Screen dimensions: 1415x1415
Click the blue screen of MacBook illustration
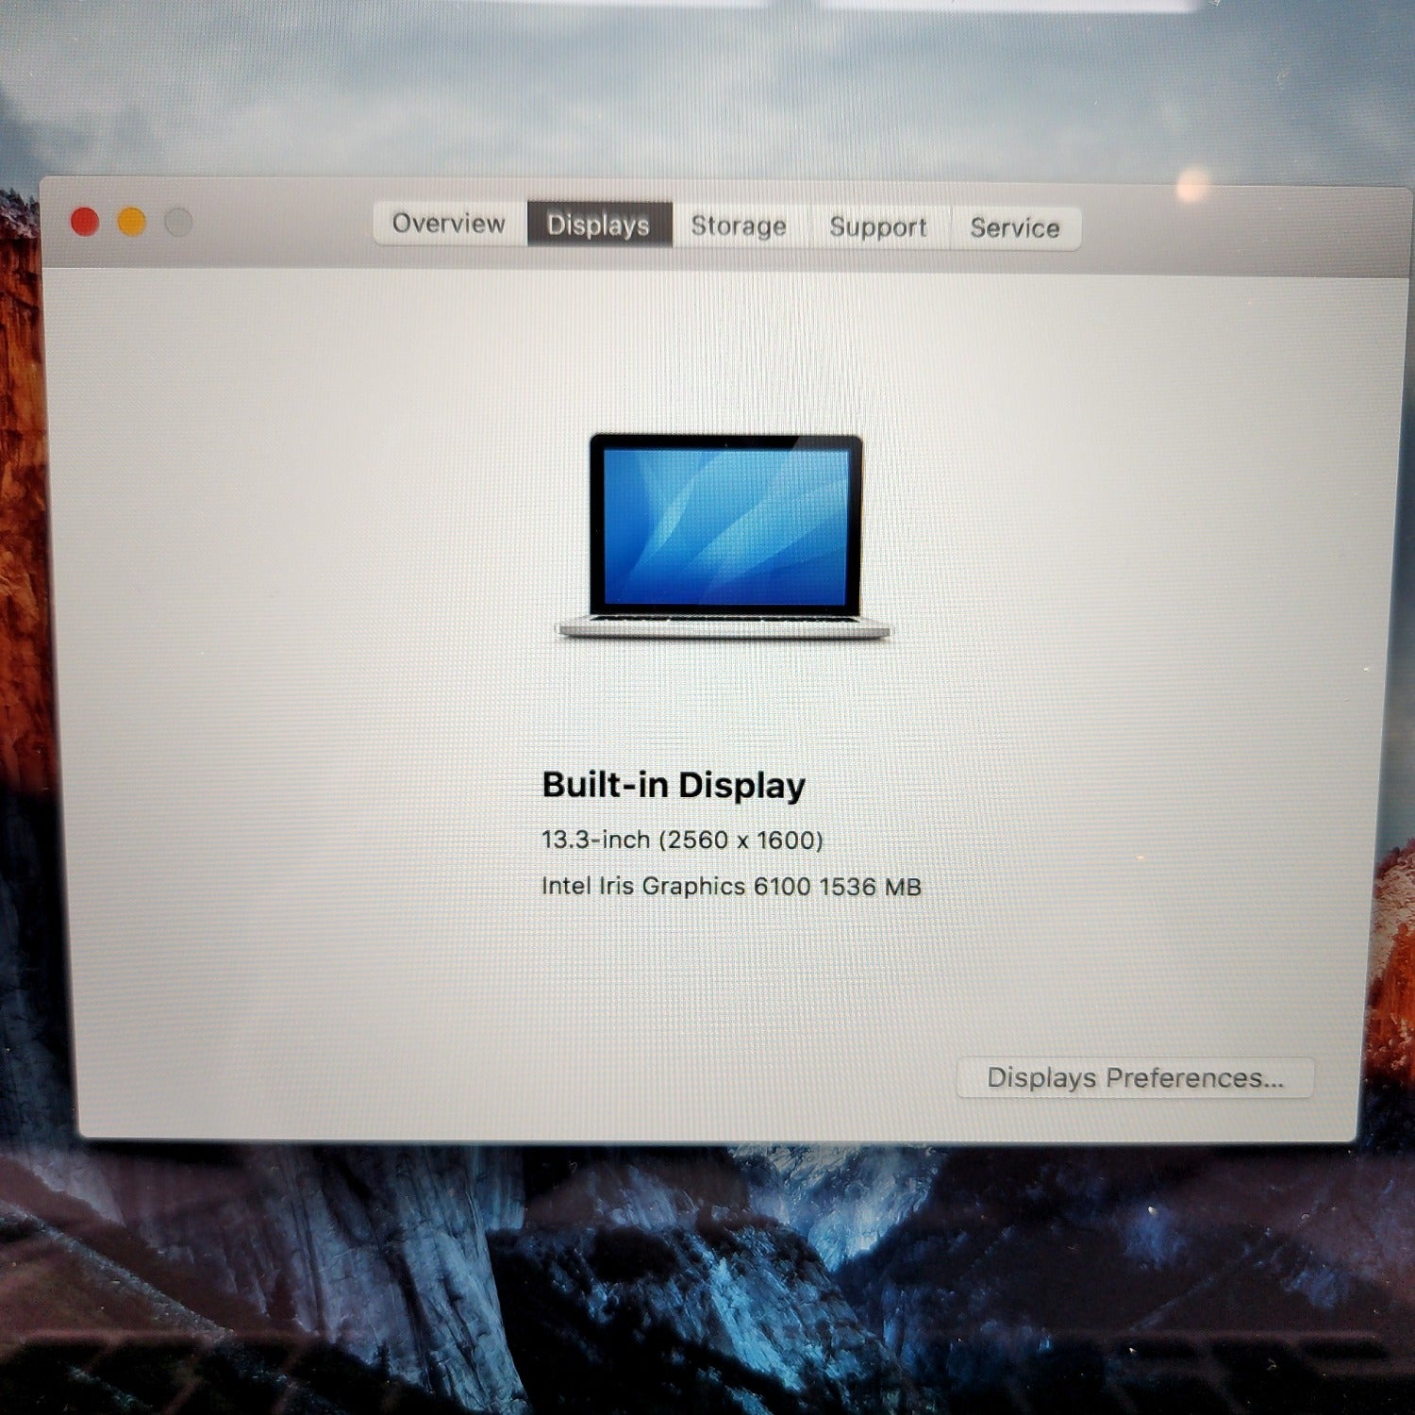click(725, 525)
